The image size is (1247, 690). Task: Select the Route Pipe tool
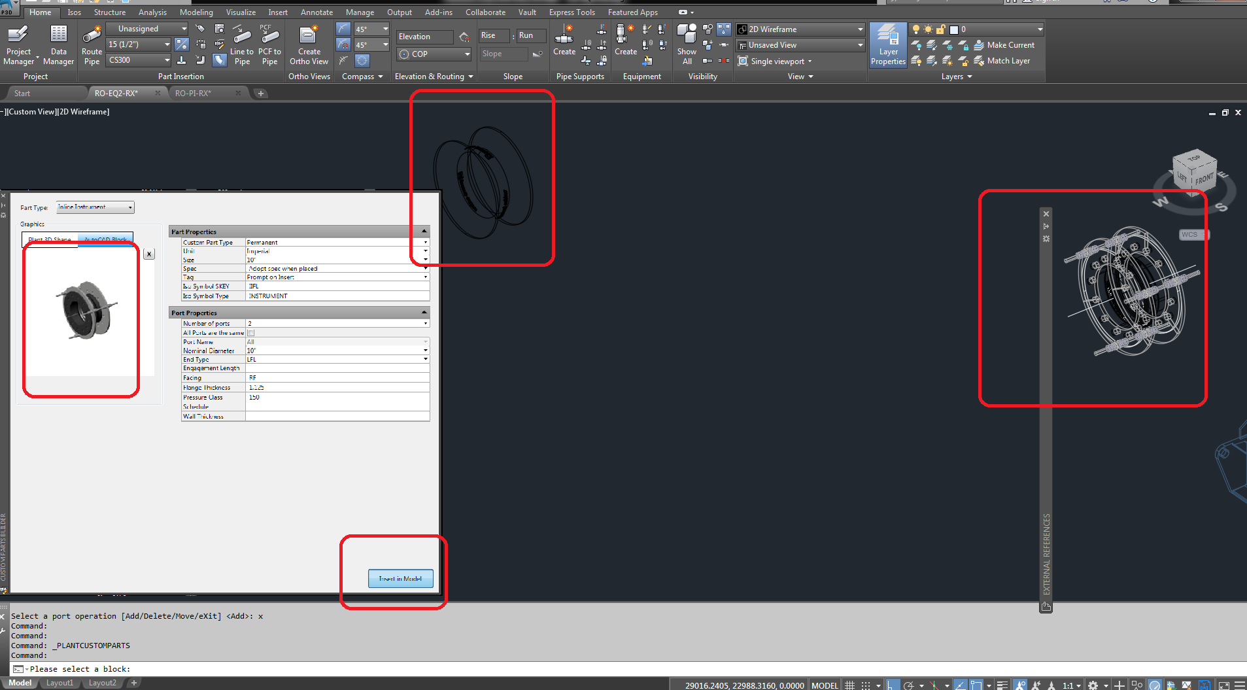pyautogui.click(x=92, y=44)
